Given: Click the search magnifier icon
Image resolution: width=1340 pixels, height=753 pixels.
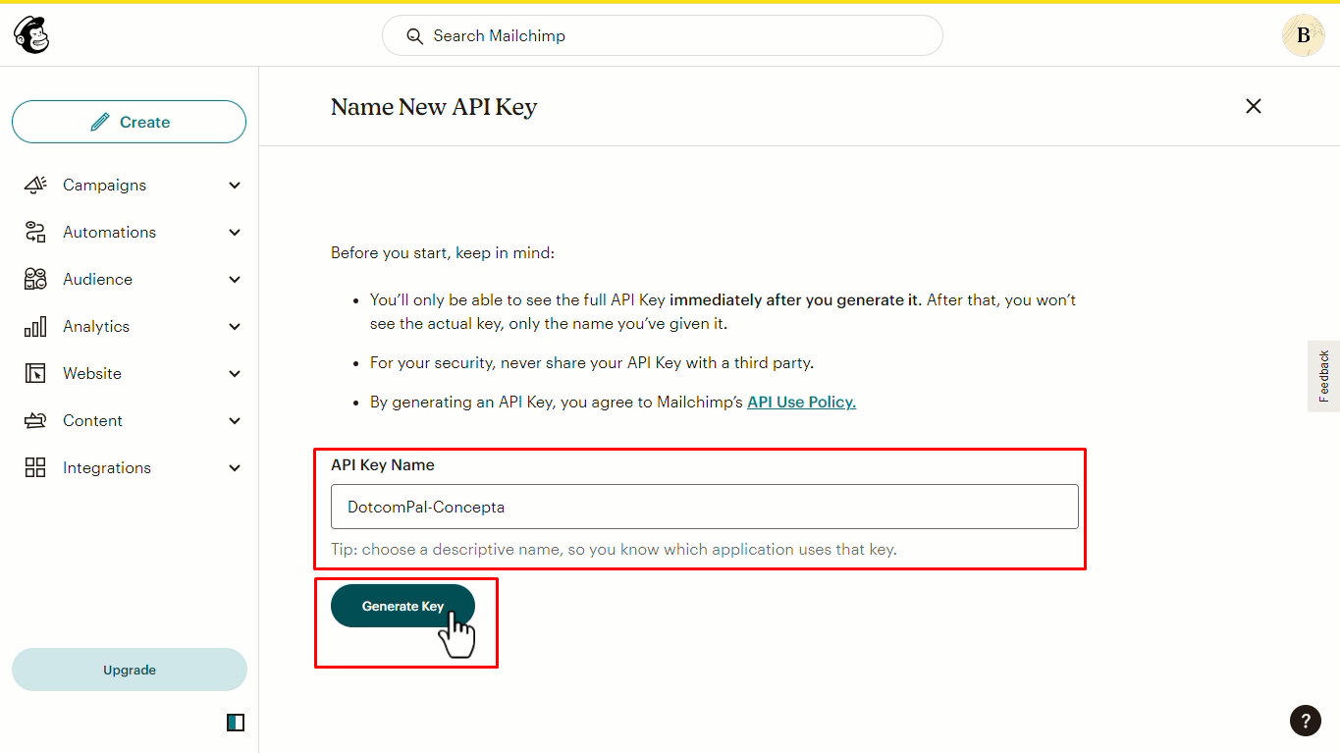Looking at the screenshot, I should 415,36.
